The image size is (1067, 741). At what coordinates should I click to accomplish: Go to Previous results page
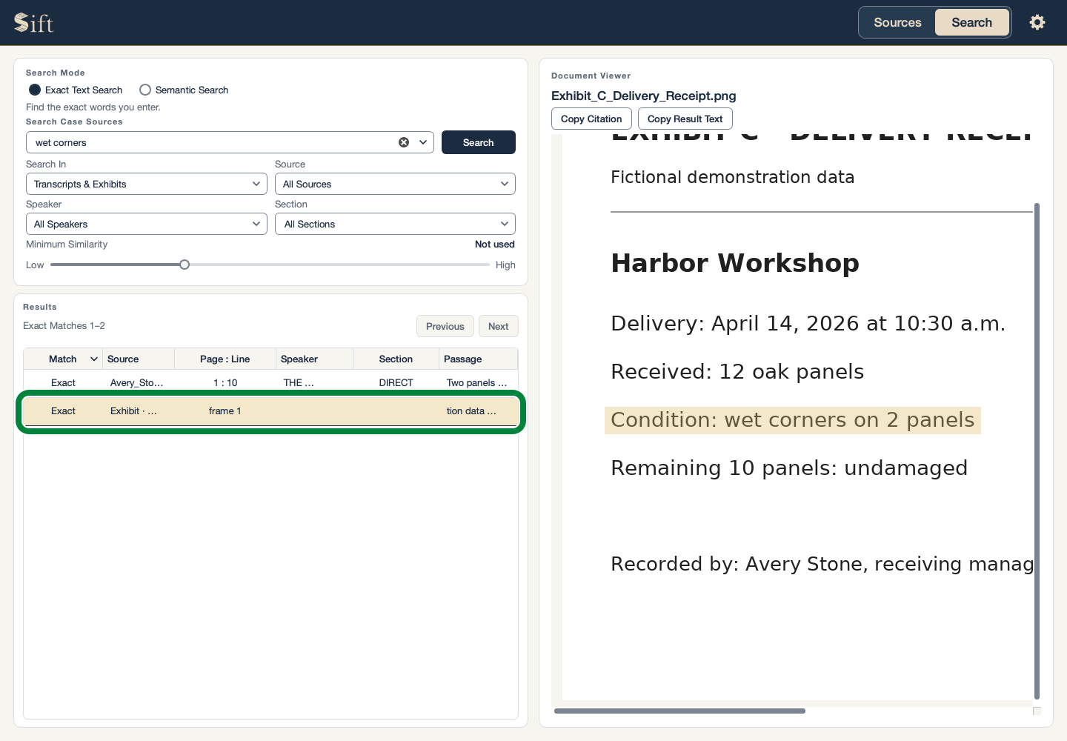tap(445, 326)
